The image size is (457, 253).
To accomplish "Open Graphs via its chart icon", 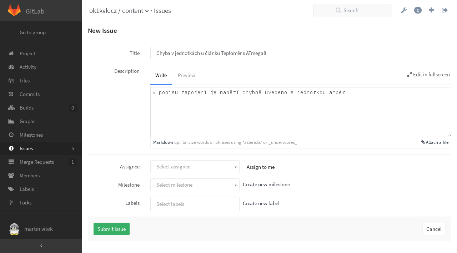I will click(x=11, y=121).
